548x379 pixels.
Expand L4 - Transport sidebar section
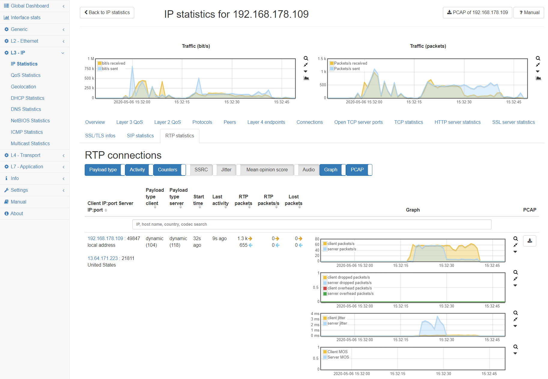pos(35,155)
